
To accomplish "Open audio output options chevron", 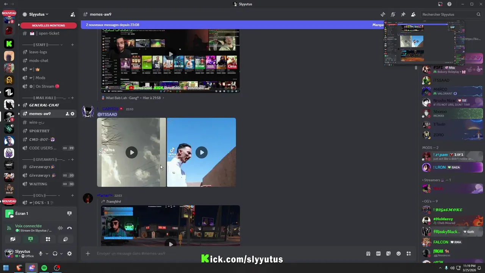I will 61,254.
